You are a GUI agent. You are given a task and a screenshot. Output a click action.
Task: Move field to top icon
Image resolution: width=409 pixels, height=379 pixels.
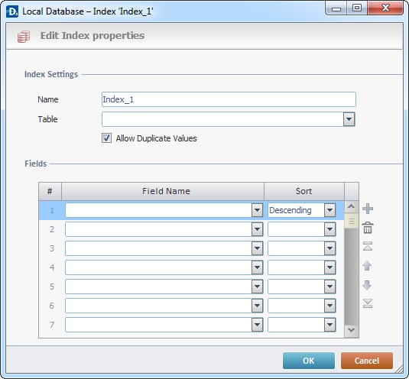point(368,246)
